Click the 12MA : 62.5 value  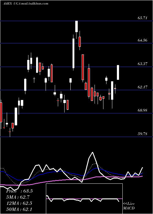19,203
